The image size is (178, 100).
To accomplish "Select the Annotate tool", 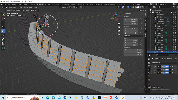I will [3, 40].
